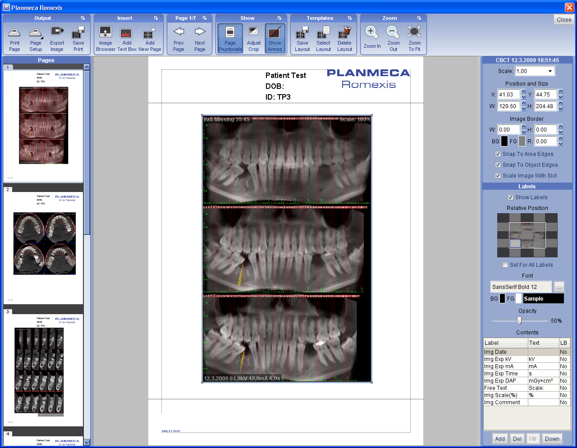The height and width of the screenshot is (448, 577).
Task: Select Img Comment row
Action: tap(527, 402)
